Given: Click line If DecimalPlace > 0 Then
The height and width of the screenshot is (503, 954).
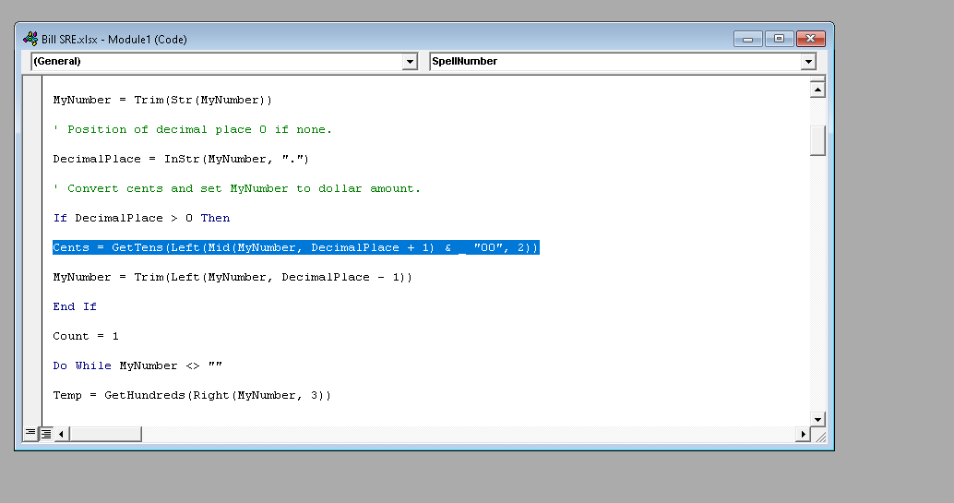Looking at the screenshot, I should [x=141, y=218].
